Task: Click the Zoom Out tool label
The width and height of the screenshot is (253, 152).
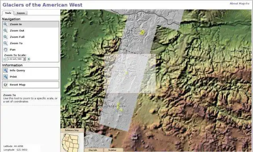Action: tap(17, 30)
